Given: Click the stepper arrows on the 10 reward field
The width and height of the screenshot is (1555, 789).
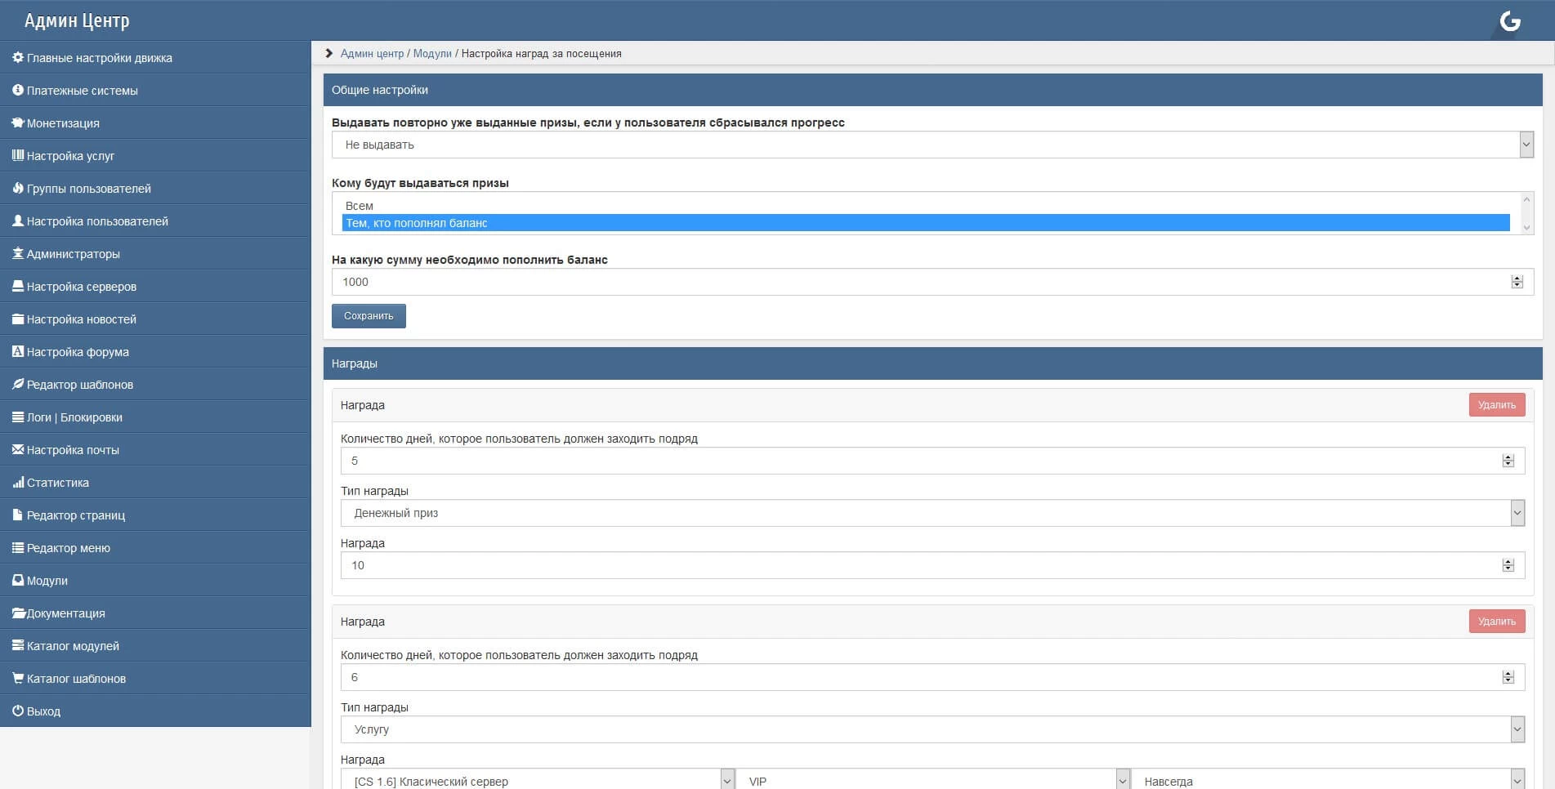Looking at the screenshot, I should 1508,565.
